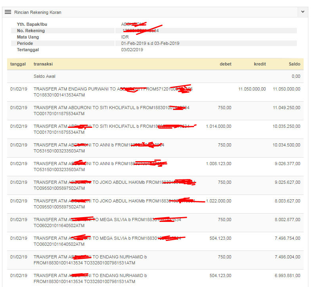Click the 11.050.000,00 kredit amount
Image resolution: width=325 pixels, height=287 pixels.
pyautogui.click(x=252, y=89)
